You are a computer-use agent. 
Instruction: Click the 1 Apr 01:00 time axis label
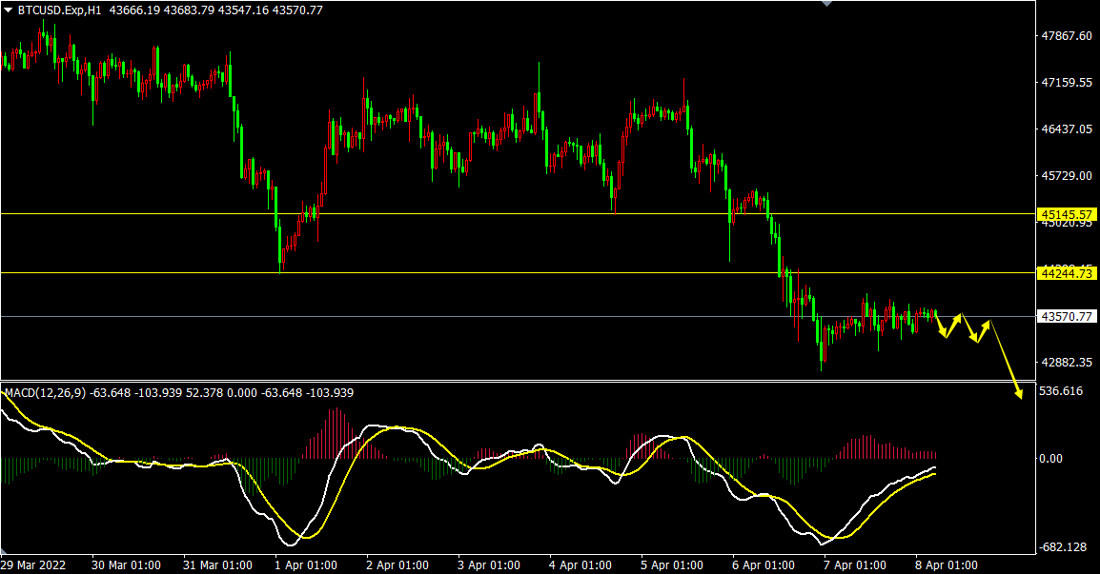306,564
